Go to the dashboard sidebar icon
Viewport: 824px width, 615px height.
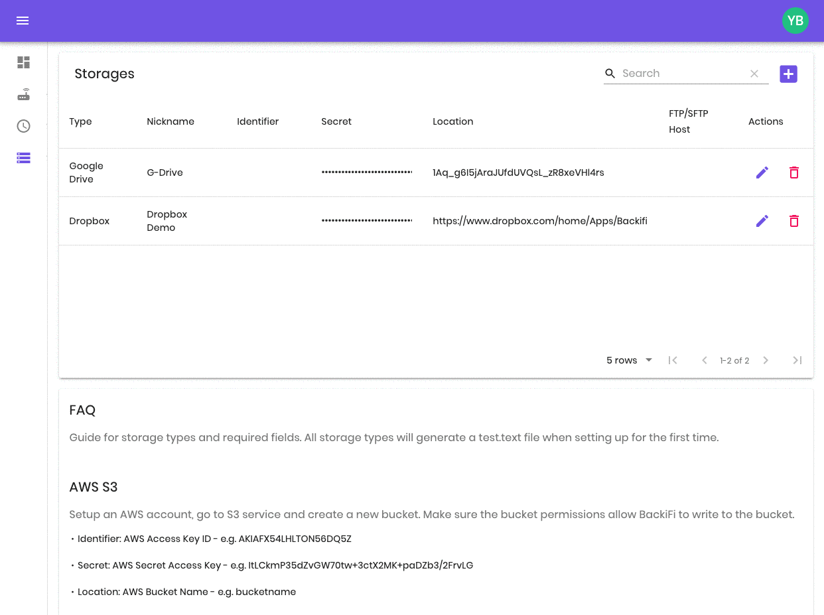[x=24, y=62]
